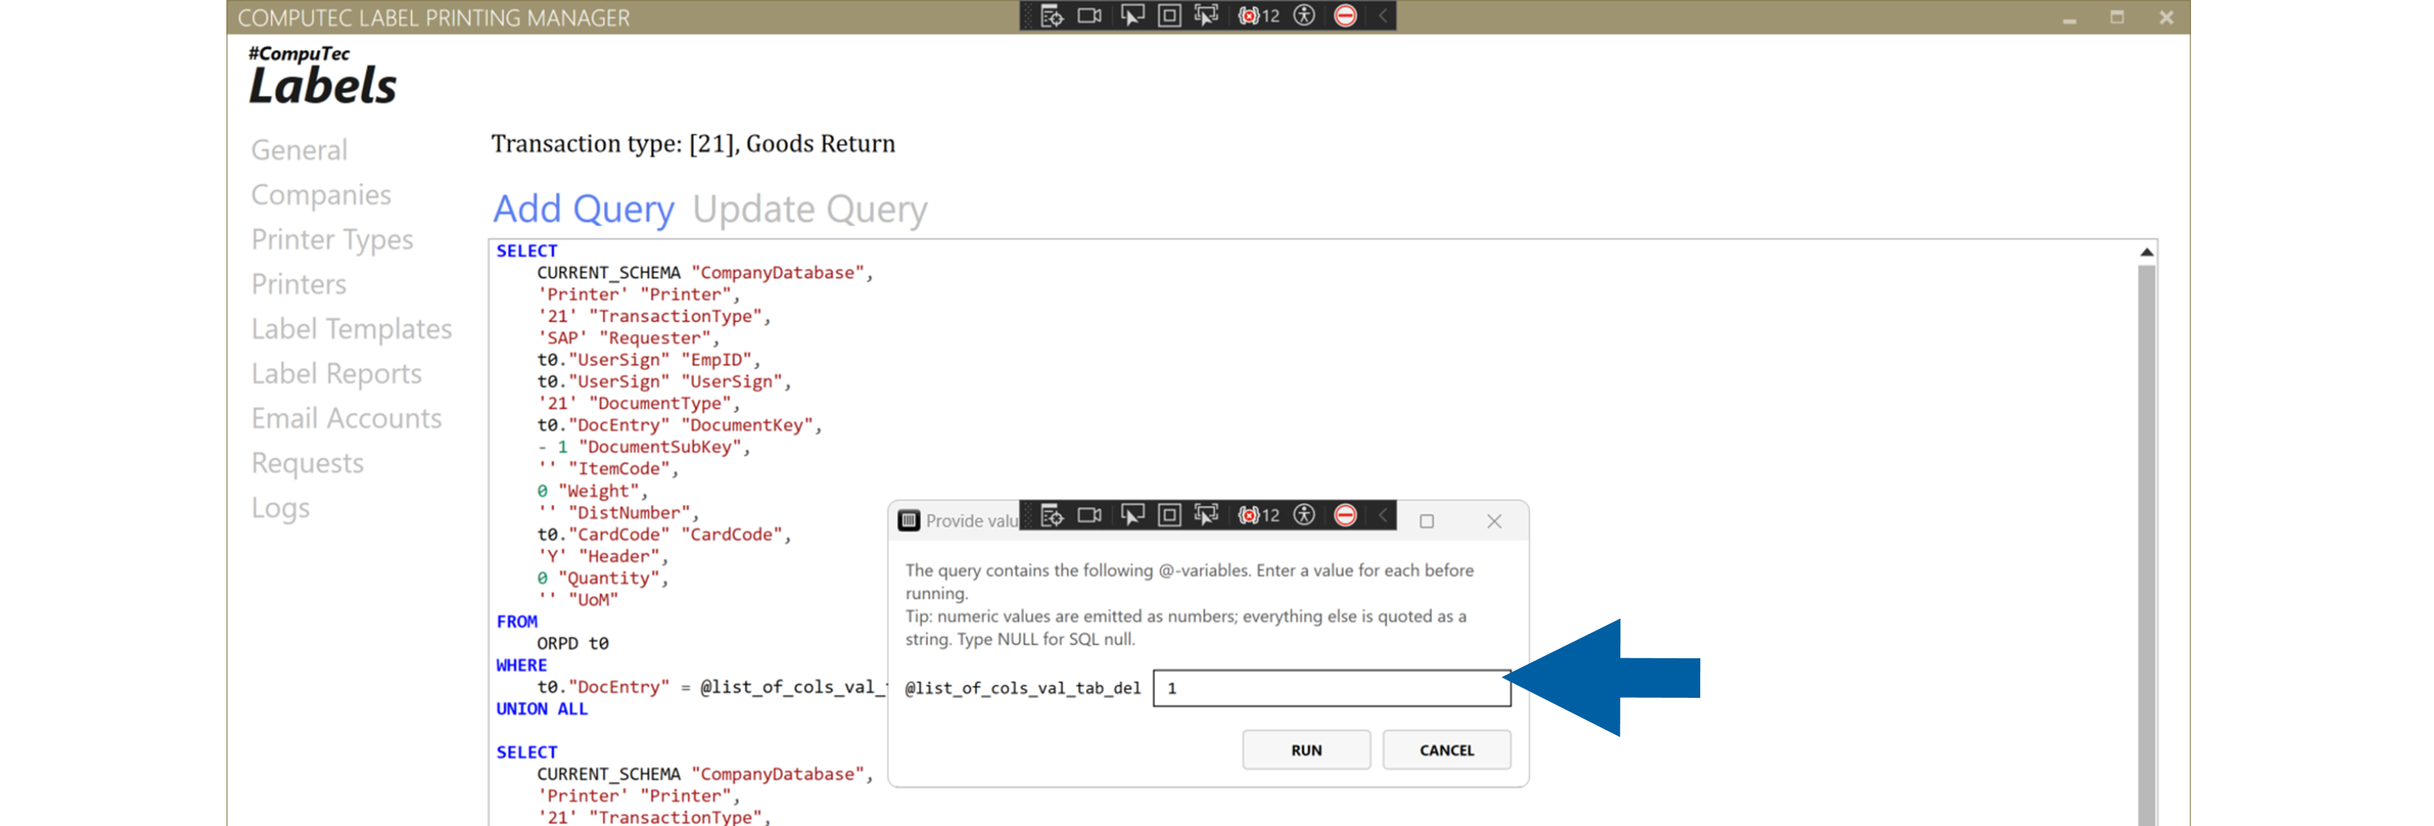
Task: Click the FROM keyword in the query
Action: [517, 622]
